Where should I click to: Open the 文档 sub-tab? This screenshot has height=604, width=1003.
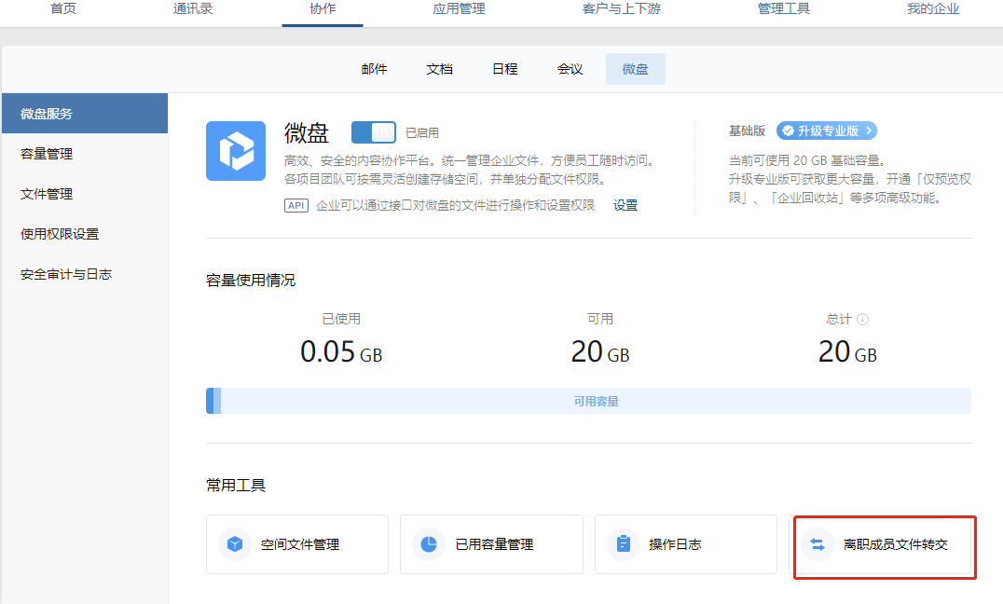pyautogui.click(x=439, y=69)
